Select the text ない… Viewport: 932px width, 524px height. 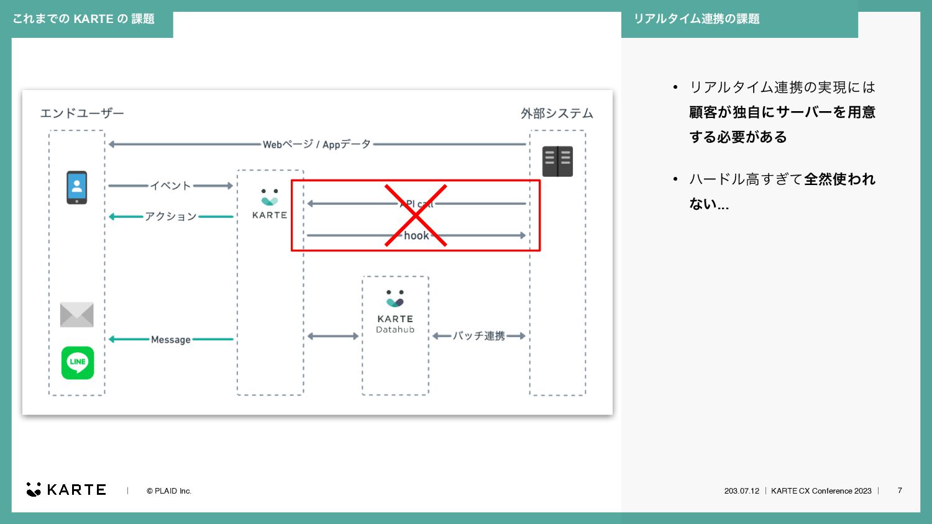(709, 204)
